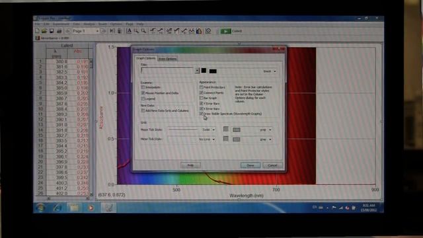Screen dimensions: 423x238
Task: Click the Curve Fit tool icon
Action: point(191,31)
